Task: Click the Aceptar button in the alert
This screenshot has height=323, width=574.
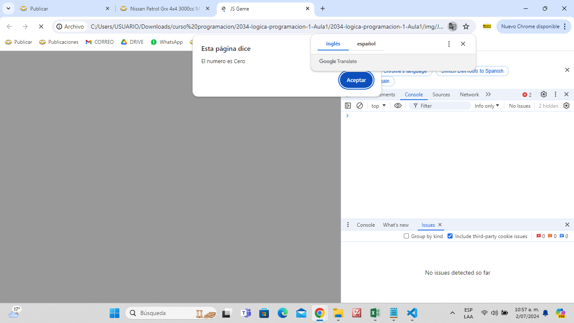Action: point(356,80)
